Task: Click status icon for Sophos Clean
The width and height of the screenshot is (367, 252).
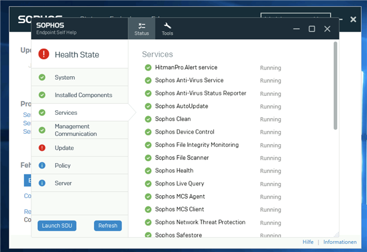Action: coord(148,119)
